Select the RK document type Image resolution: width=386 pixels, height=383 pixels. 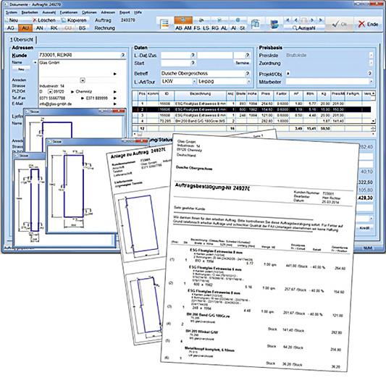click(x=54, y=28)
